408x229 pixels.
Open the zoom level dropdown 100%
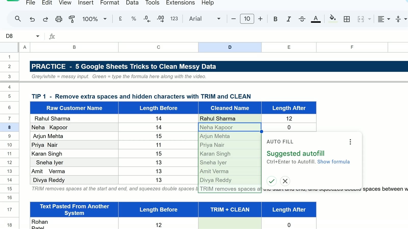click(94, 19)
